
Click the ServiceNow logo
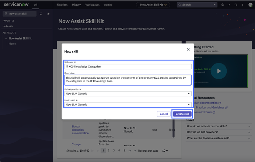[16, 4]
